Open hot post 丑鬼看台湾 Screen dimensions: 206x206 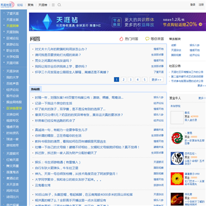coord(42,185)
